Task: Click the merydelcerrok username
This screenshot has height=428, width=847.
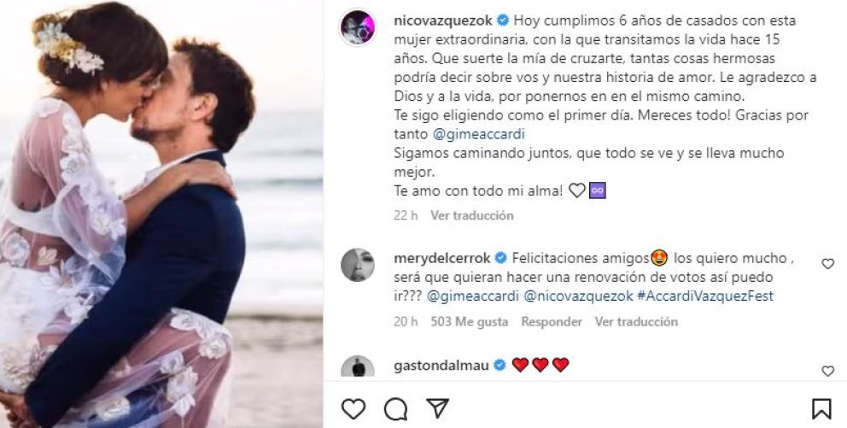Action: (442, 258)
